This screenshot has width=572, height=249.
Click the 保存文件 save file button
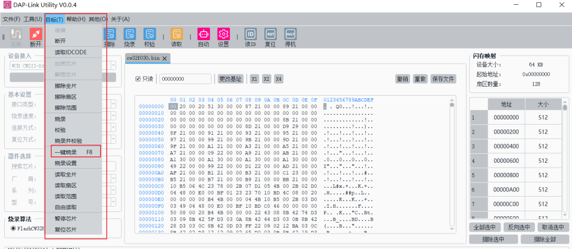443,79
